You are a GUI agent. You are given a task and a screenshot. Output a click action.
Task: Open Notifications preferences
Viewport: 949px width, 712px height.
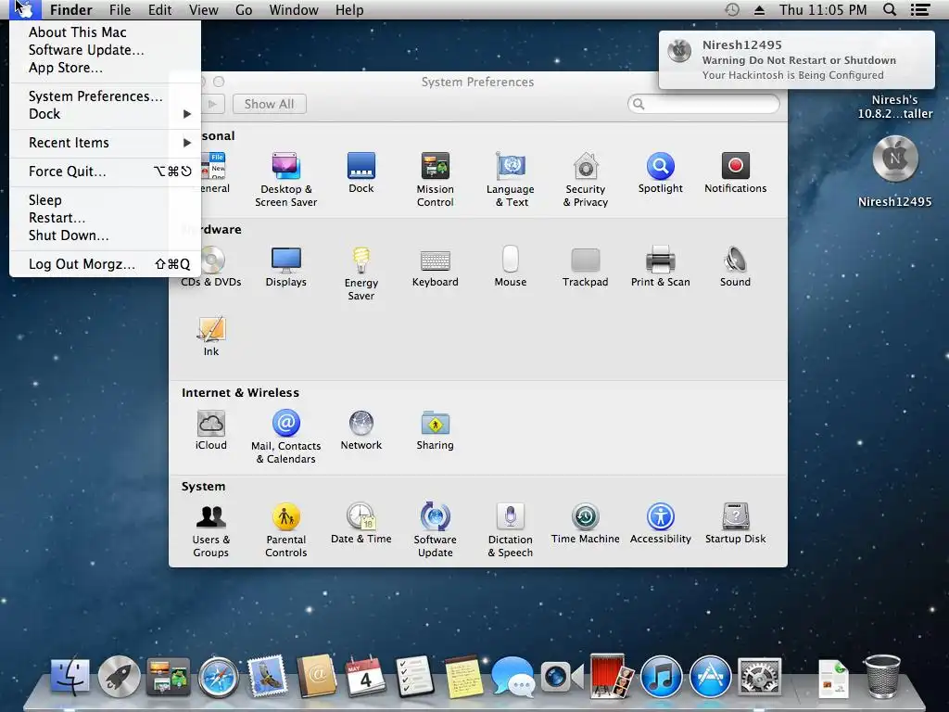[735, 172]
